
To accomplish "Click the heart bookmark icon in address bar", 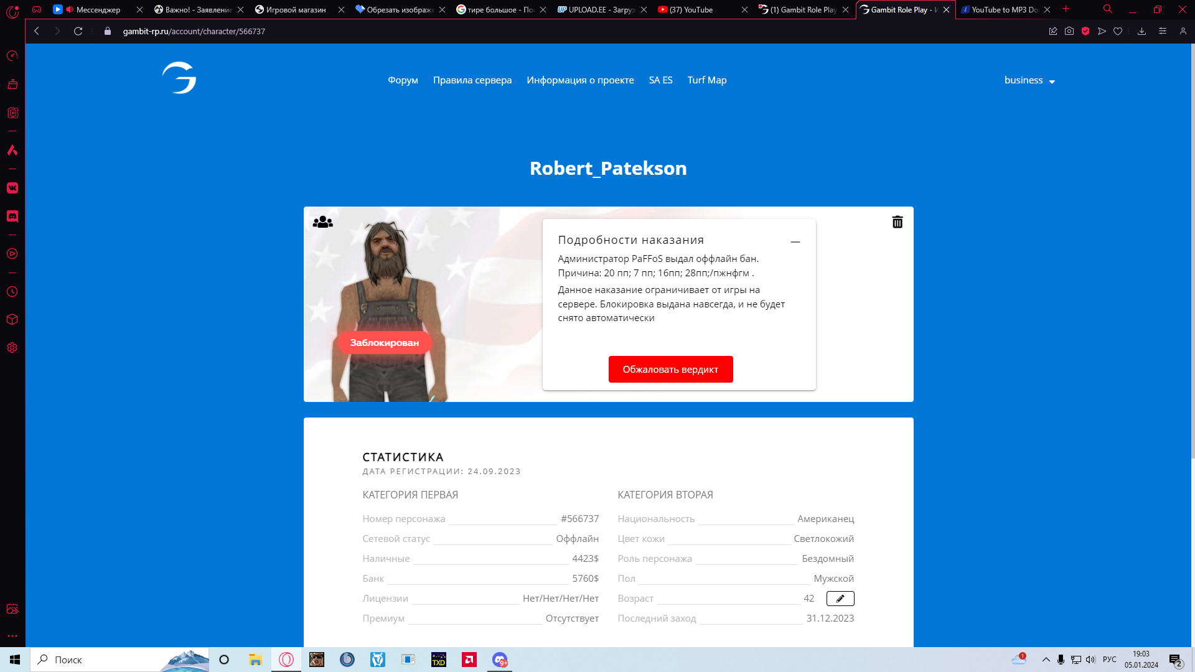I will [x=1118, y=31].
